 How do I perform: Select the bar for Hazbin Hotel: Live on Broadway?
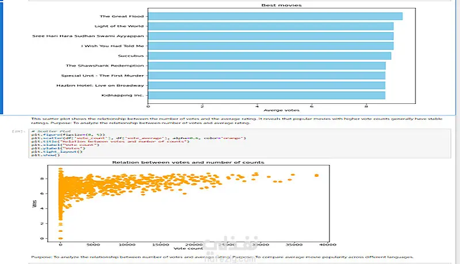tap(267, 86)
